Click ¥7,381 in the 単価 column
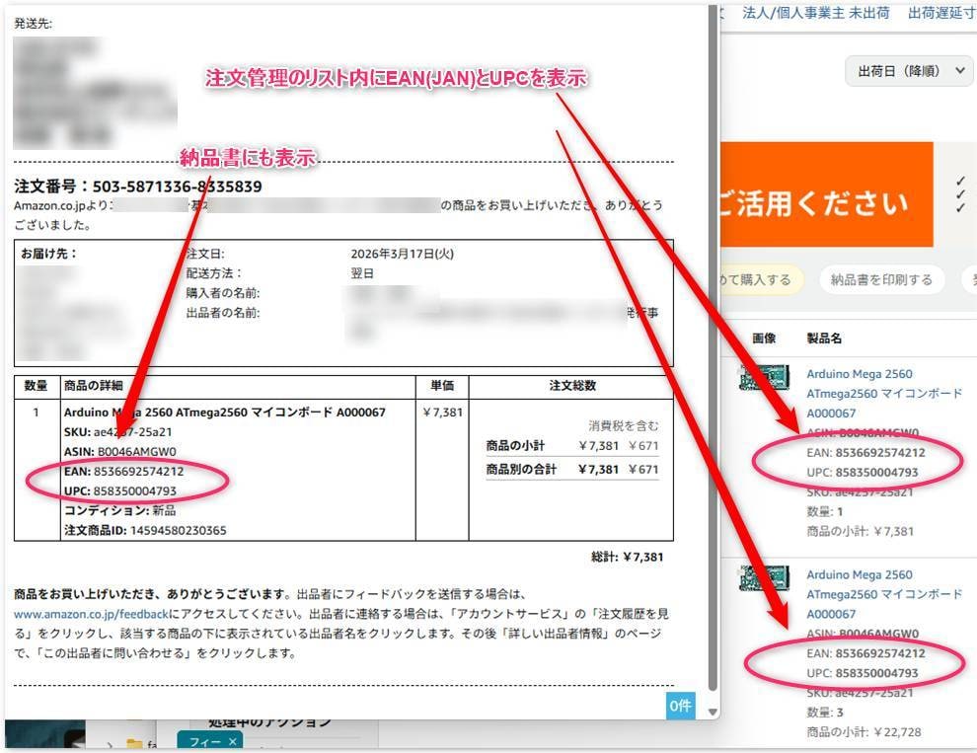This screenshot has height=753, width=977. 442,413
